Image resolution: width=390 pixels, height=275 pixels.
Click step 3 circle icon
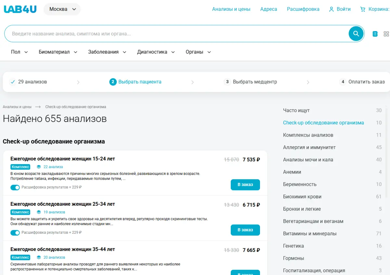pyautogui.click(x=227, y=82)
